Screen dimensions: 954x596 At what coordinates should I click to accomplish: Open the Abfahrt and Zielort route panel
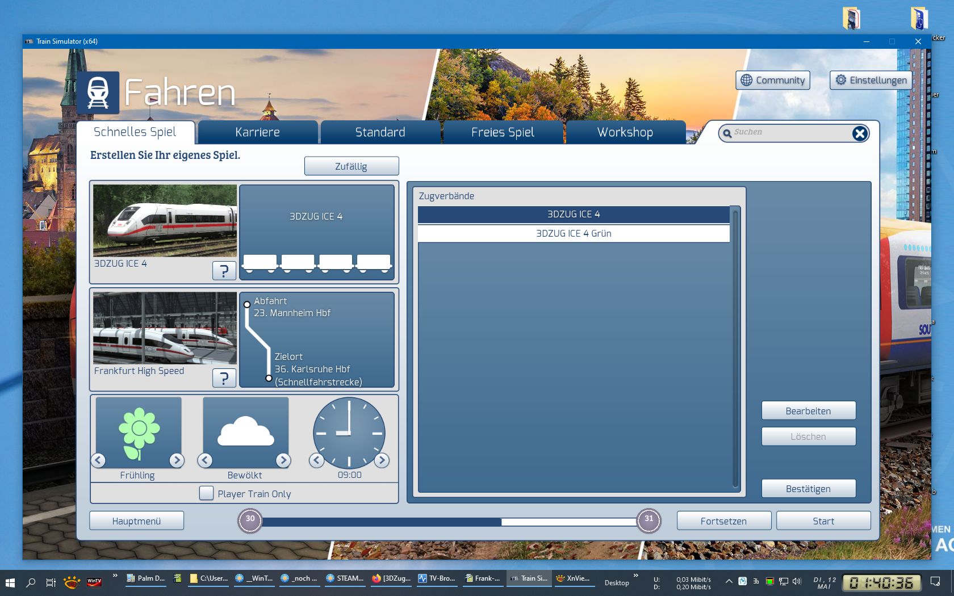317,339
